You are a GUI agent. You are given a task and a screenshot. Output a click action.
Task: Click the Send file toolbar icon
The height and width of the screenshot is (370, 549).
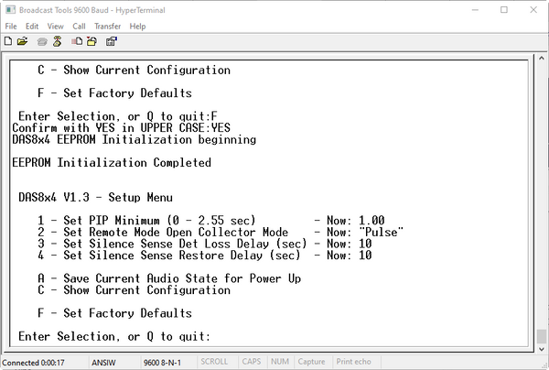(77, 41)
